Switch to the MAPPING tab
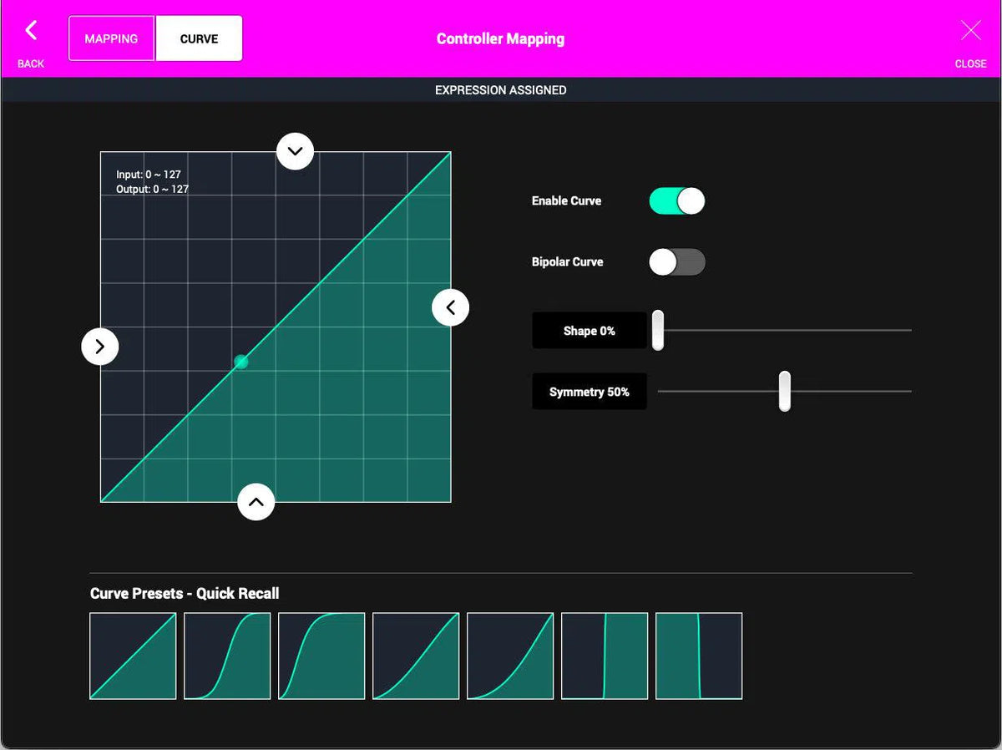The width and height of the screenshot is (1002, 750). (x=111, y=38)
